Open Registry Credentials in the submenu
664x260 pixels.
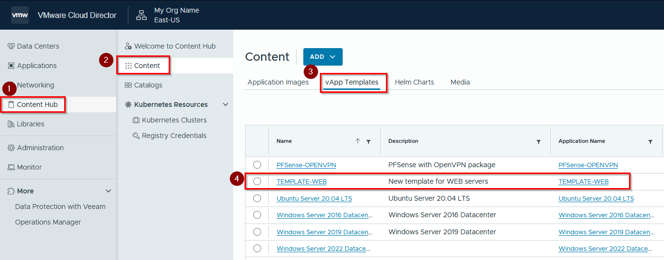[x=175, y=136]
